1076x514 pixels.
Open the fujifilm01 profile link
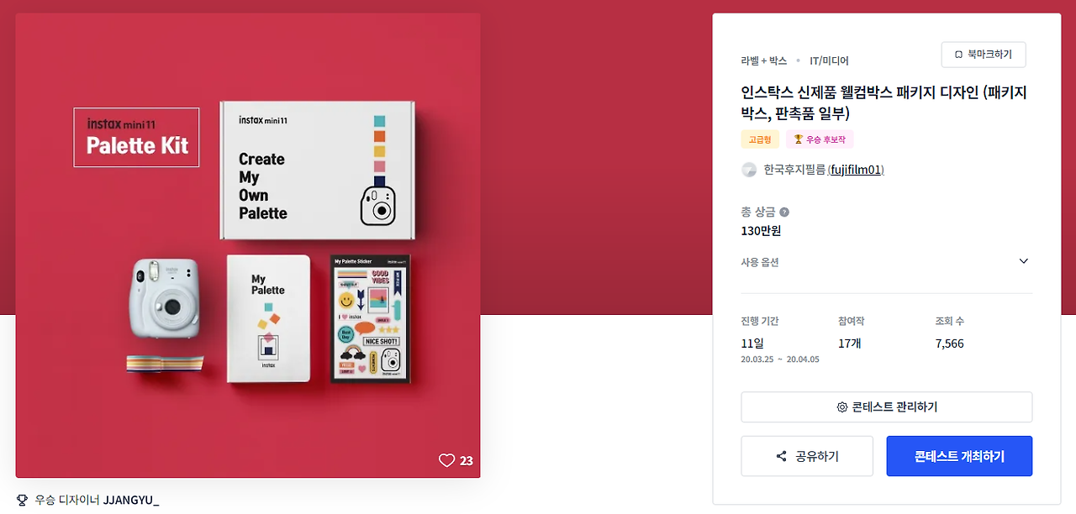[857, 170]
